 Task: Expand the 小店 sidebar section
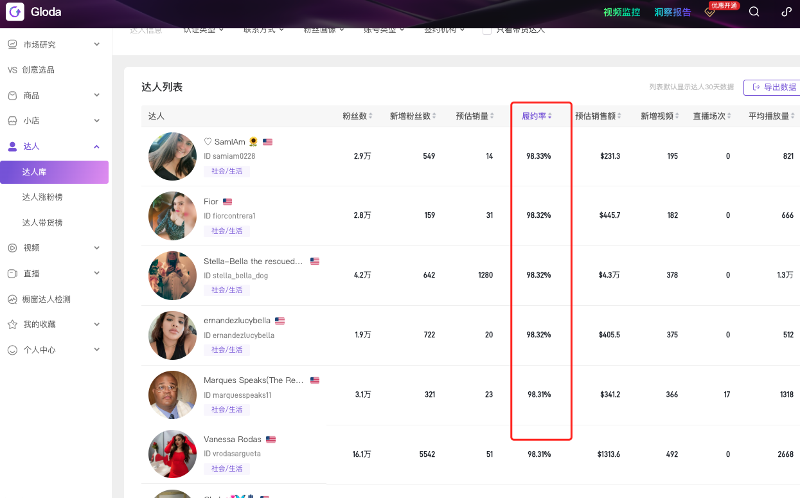[97, 121]
